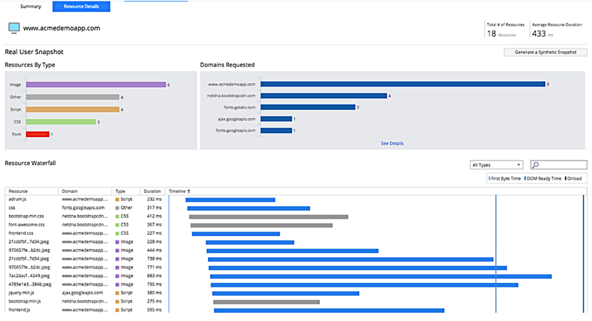The width and height of the screenshot is (592, 321).
Task: Select the font-awesome.css resource row
Action: click(x=296, y=225)
